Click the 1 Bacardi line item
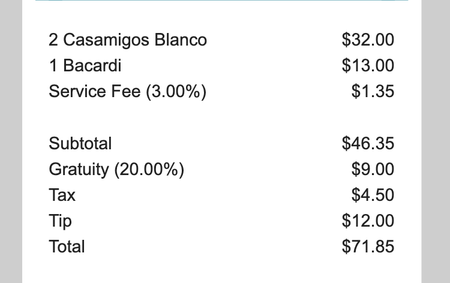This screenshot has height=283, width=450. pos(85,66)
